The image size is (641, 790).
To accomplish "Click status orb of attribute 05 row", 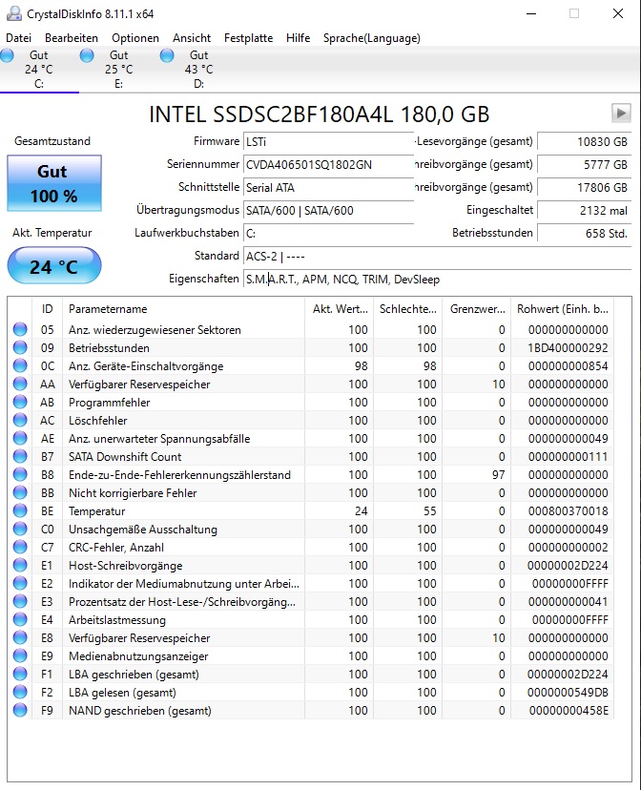I will (x=20, y=329).
